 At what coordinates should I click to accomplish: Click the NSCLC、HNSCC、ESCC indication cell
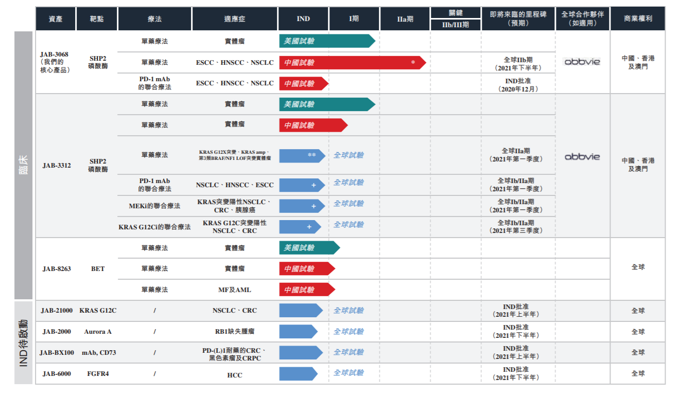tap(235, 185)
